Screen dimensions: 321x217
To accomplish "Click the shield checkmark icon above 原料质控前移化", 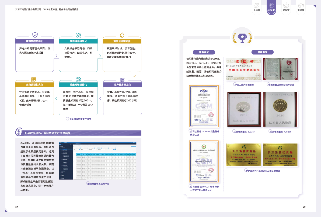I will pos(35,35).
